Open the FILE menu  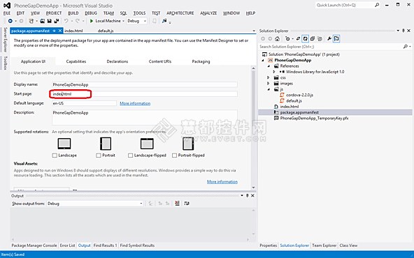tap(7, 13)
